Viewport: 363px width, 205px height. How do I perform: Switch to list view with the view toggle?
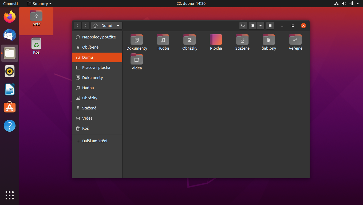pyautogui.click(x=253, y=26)
